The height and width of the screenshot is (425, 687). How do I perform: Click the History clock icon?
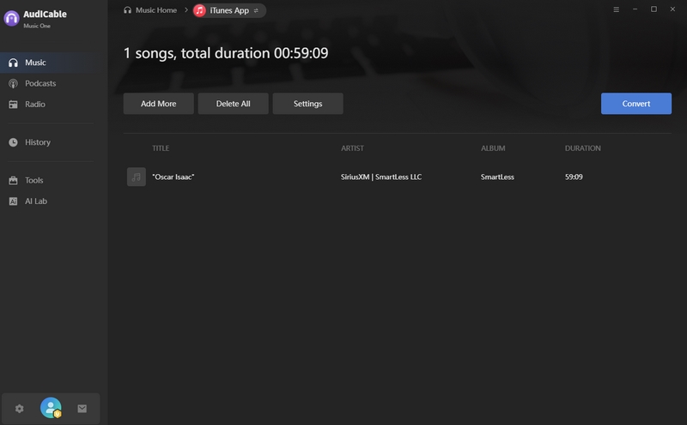click(13, 142)
